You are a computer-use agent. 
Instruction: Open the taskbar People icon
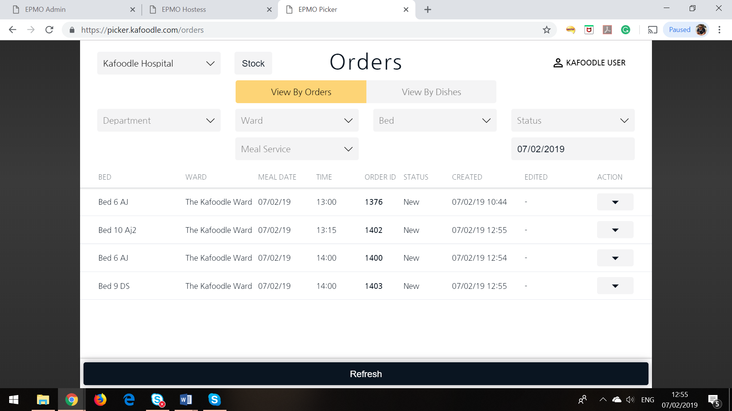(x=583, y=400)
